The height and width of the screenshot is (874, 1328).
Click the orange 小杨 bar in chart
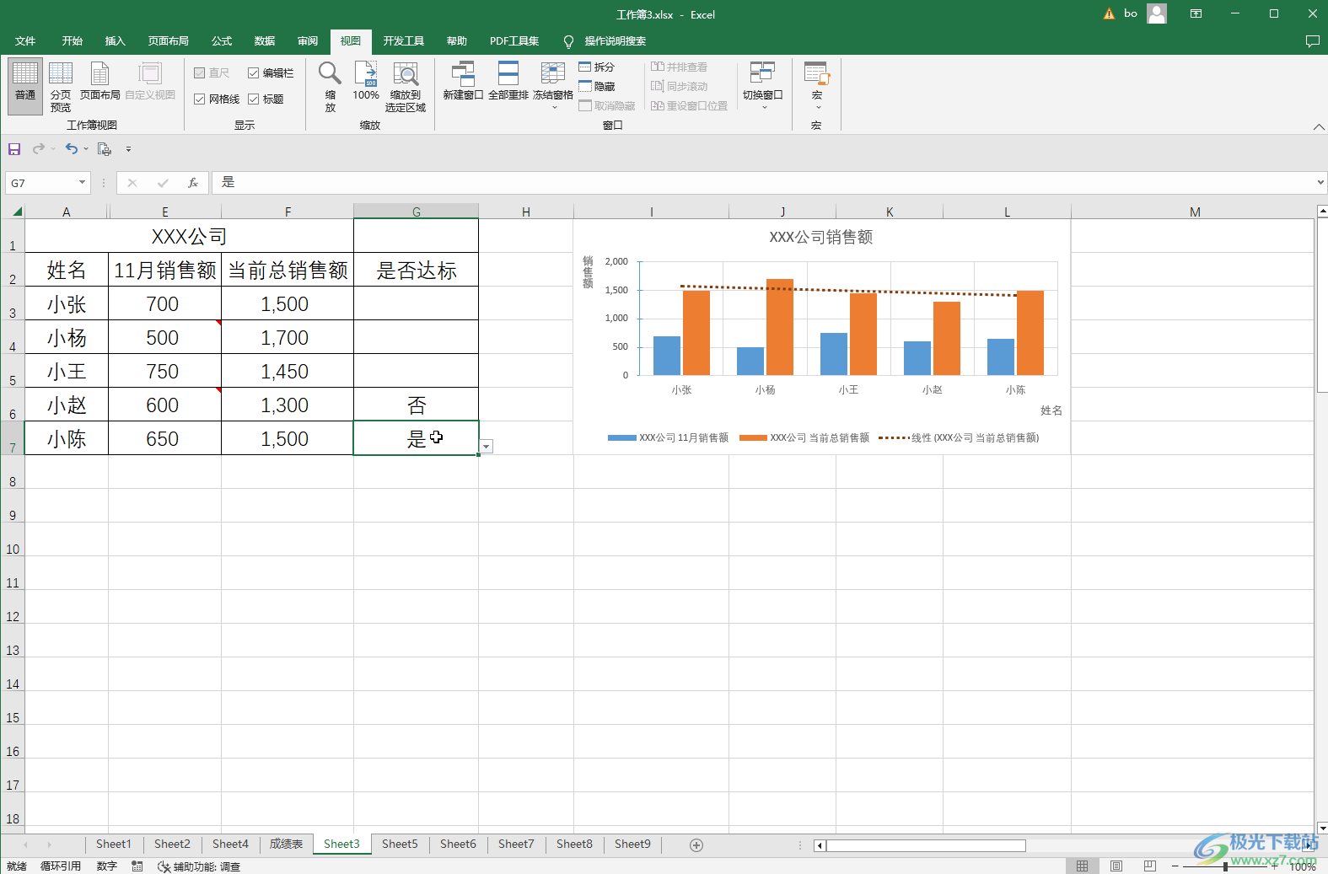(779, 327)
